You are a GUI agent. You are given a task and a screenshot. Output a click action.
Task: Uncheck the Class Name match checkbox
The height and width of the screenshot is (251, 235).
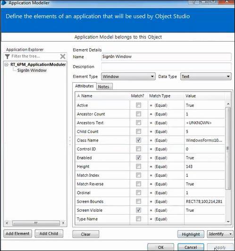pyautogui.click(x=138, y=140)
